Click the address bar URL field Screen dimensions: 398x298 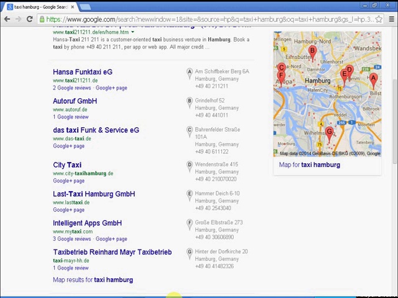click(205, 19)
